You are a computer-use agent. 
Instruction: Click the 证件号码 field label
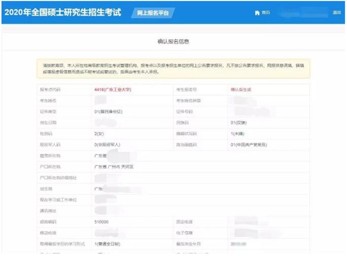[x=184, y=112]
